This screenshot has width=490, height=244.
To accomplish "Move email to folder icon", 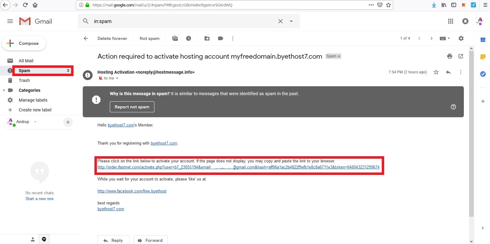I will point(207,38).
